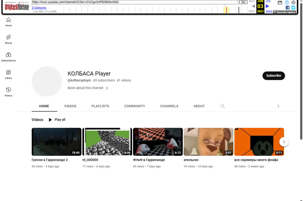Click title 'Гренни в Гаррисмоде 2'

pos(50,160)
